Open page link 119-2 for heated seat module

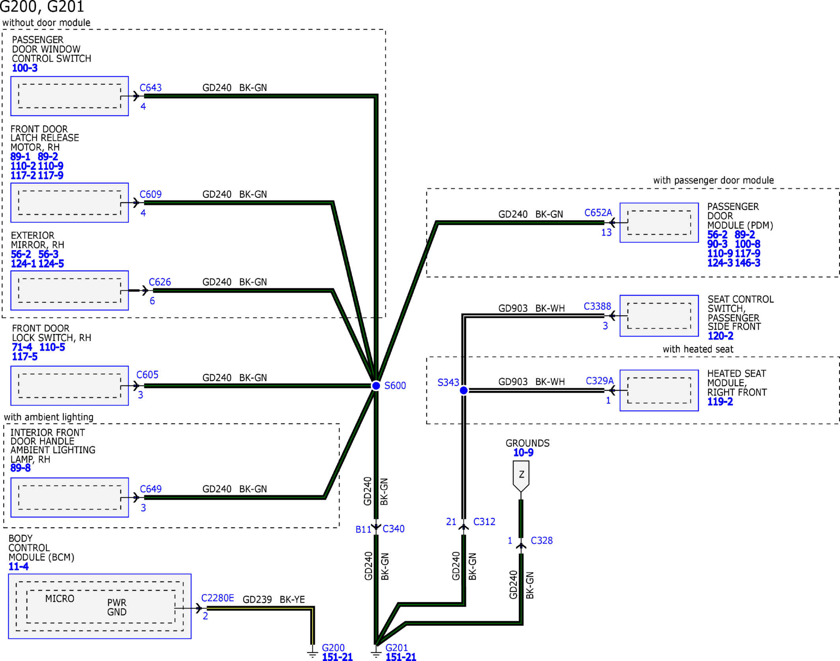pos(720,402)
